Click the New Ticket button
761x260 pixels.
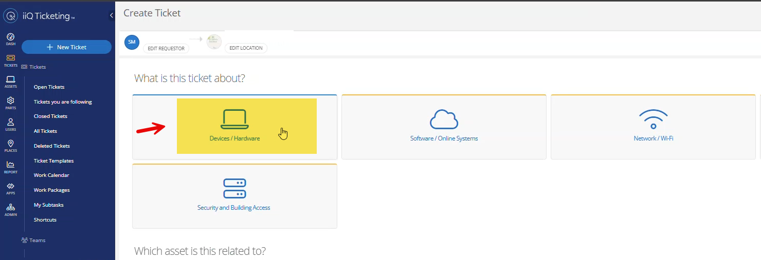click(x=66, y=47)
